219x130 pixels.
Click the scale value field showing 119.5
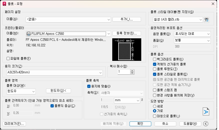(106, 107)
